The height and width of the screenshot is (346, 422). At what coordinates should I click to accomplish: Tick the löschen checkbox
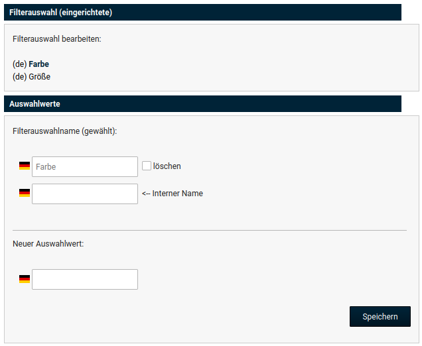tap(147, 166)
